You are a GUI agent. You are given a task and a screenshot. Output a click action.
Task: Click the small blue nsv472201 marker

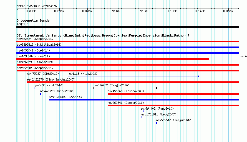click(x=41, y=94)
